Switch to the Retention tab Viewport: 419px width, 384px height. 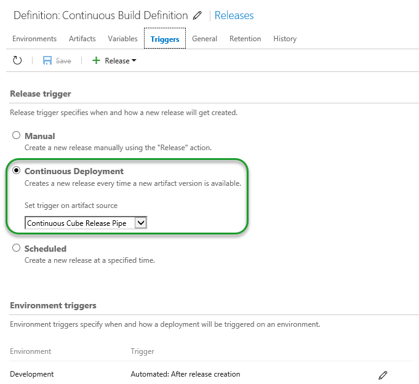click(245, 38)
